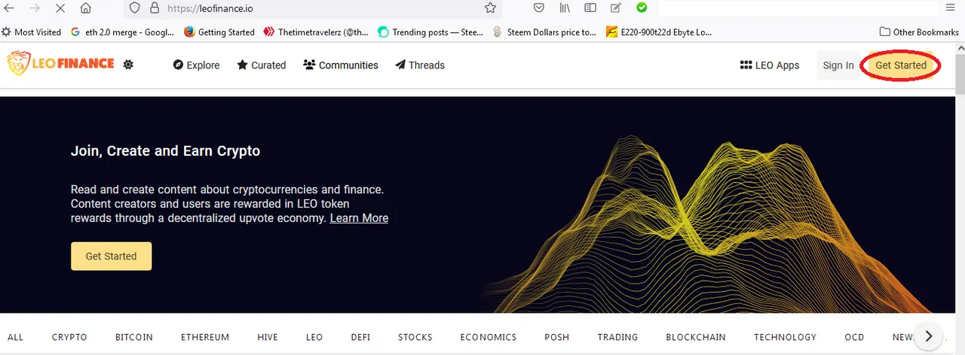
Task: Open the Explore menu item
Action: tap(196, 65)
